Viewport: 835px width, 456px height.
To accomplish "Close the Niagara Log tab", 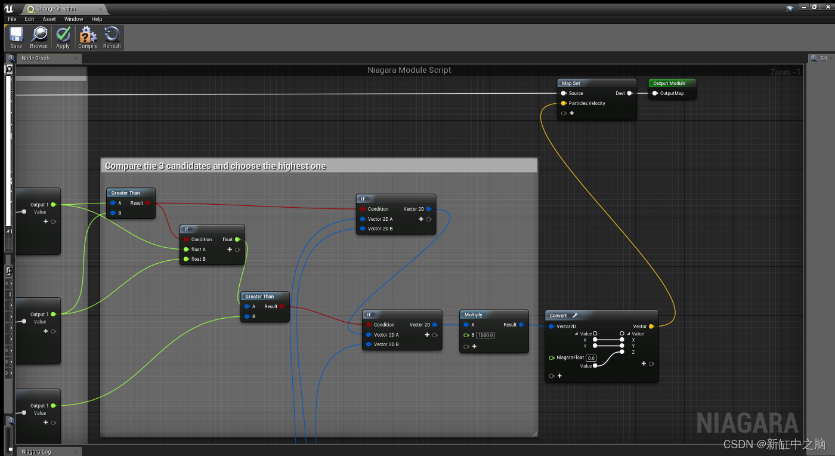I will pyautogui.click(x=76, y=451).
